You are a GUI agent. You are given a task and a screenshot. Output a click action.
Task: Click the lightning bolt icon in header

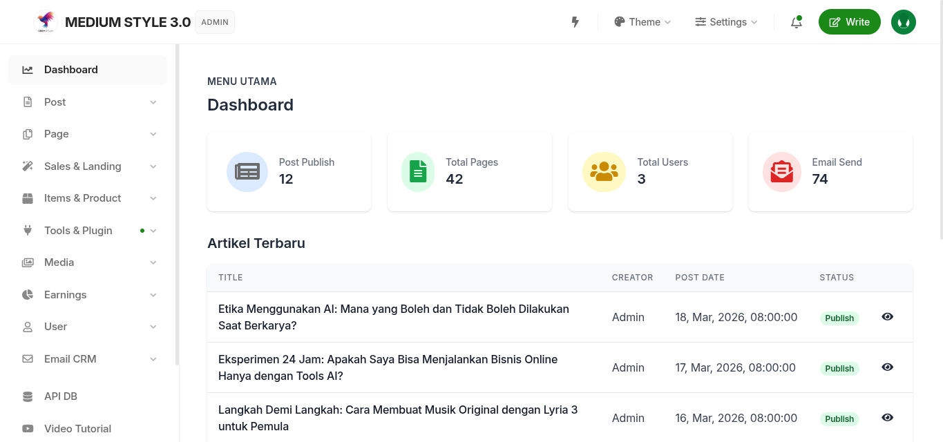click(x=575, y=22)
